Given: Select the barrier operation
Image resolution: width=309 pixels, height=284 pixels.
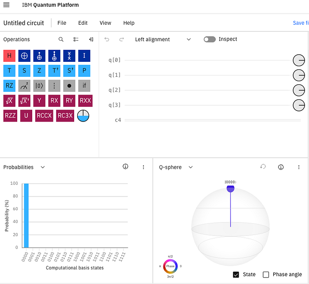Looking at the screenshot, I should coord(54,86).
